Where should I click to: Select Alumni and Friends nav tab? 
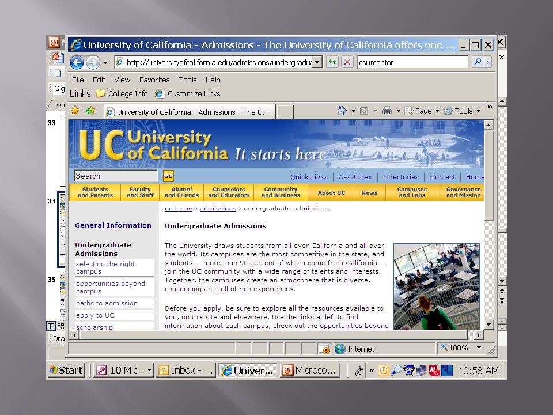(x=181, y=193)
